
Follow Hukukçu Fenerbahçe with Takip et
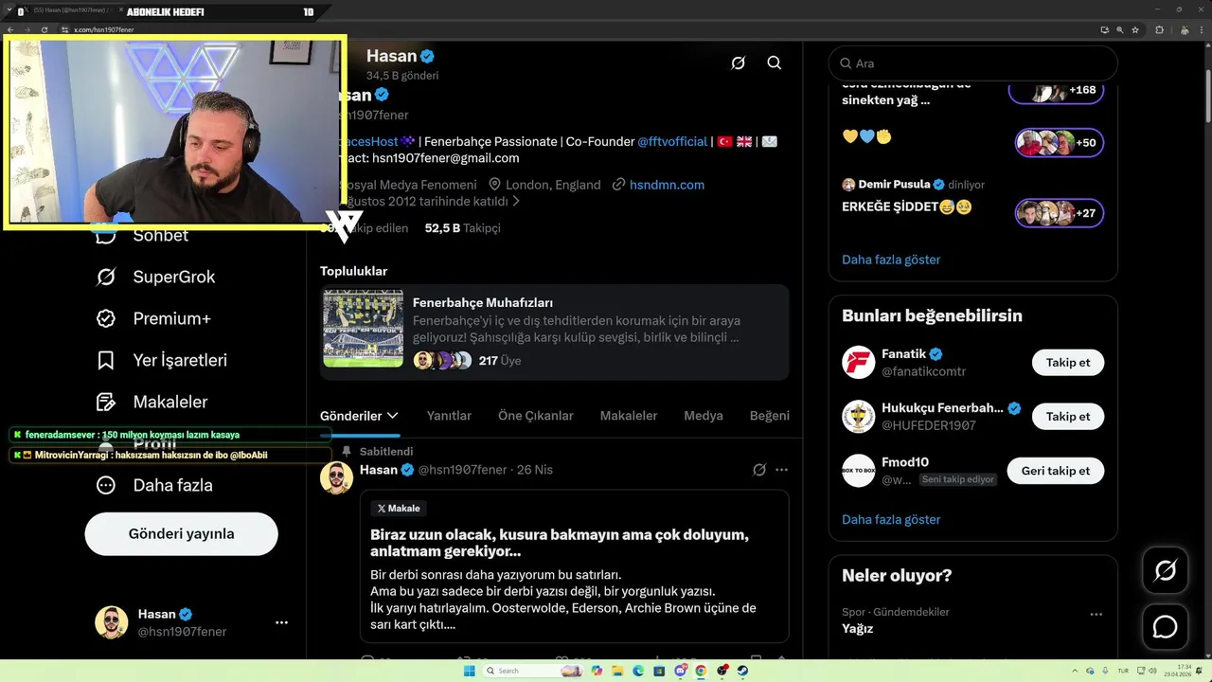click(1068, 417)
